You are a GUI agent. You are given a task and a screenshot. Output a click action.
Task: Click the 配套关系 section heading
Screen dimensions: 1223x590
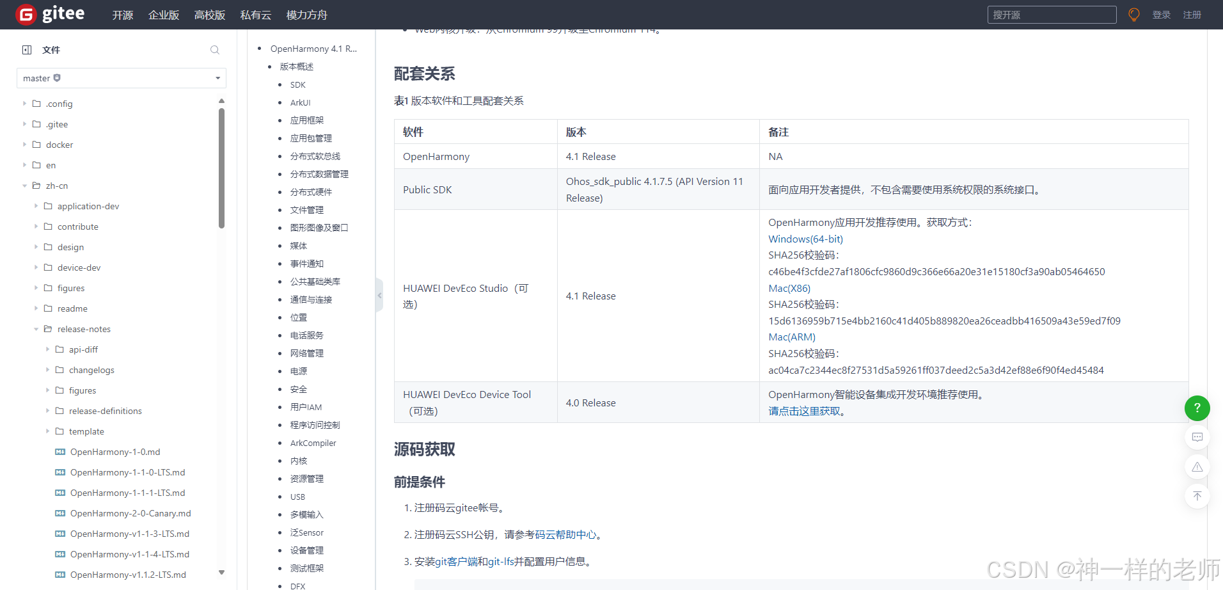click(x=424, y=74)
